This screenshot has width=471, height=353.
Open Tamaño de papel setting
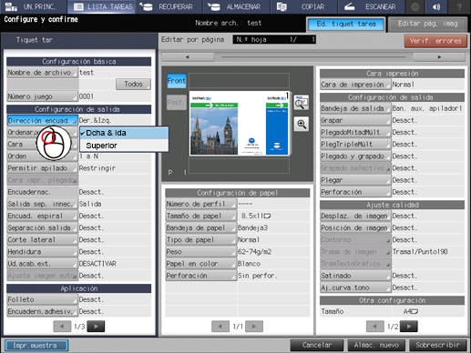point(201,216)
